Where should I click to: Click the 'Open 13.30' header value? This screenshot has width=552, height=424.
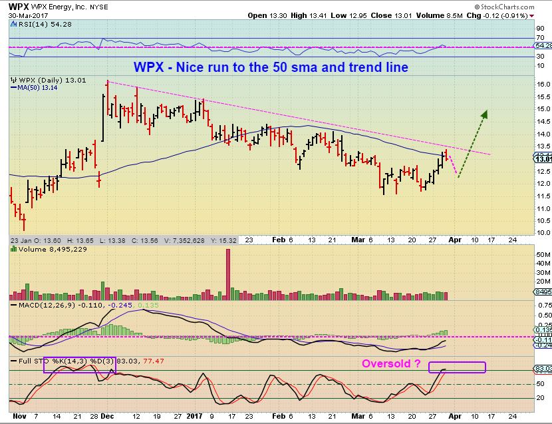click(x=267, y=15)
